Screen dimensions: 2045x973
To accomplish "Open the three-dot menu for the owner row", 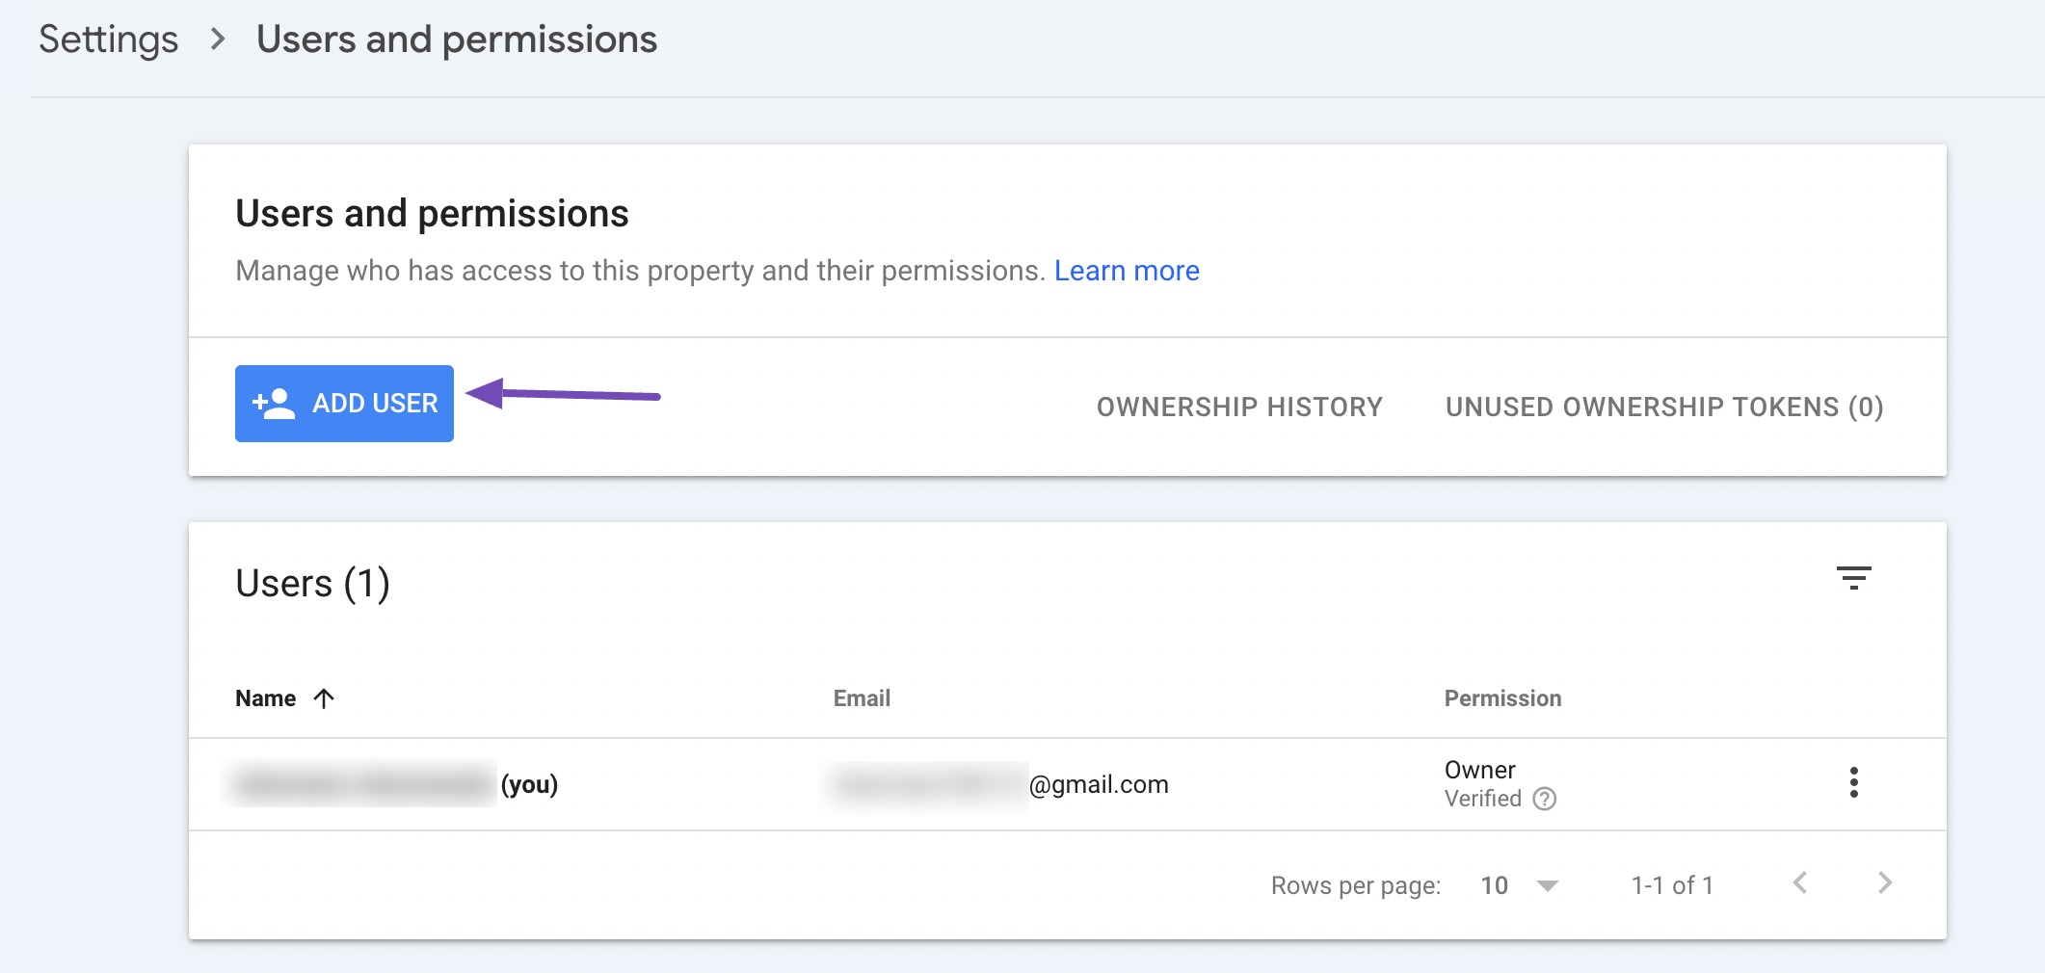I will click(x=1854, y=783).
